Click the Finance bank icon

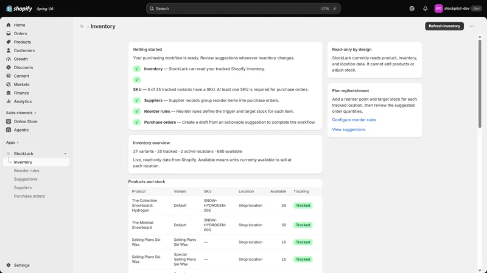(9, 93)
